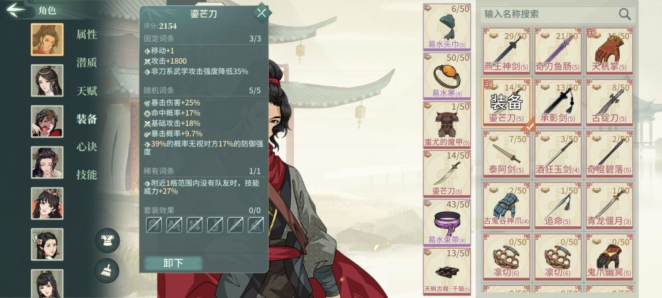
Task: Tap the broom cleanup round icon
Action: point(107,270)
